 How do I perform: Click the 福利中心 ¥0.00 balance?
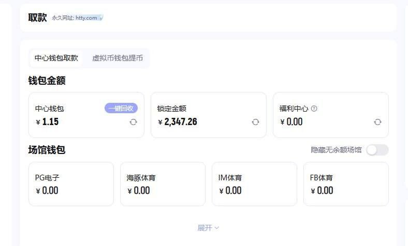pos(294,122)
